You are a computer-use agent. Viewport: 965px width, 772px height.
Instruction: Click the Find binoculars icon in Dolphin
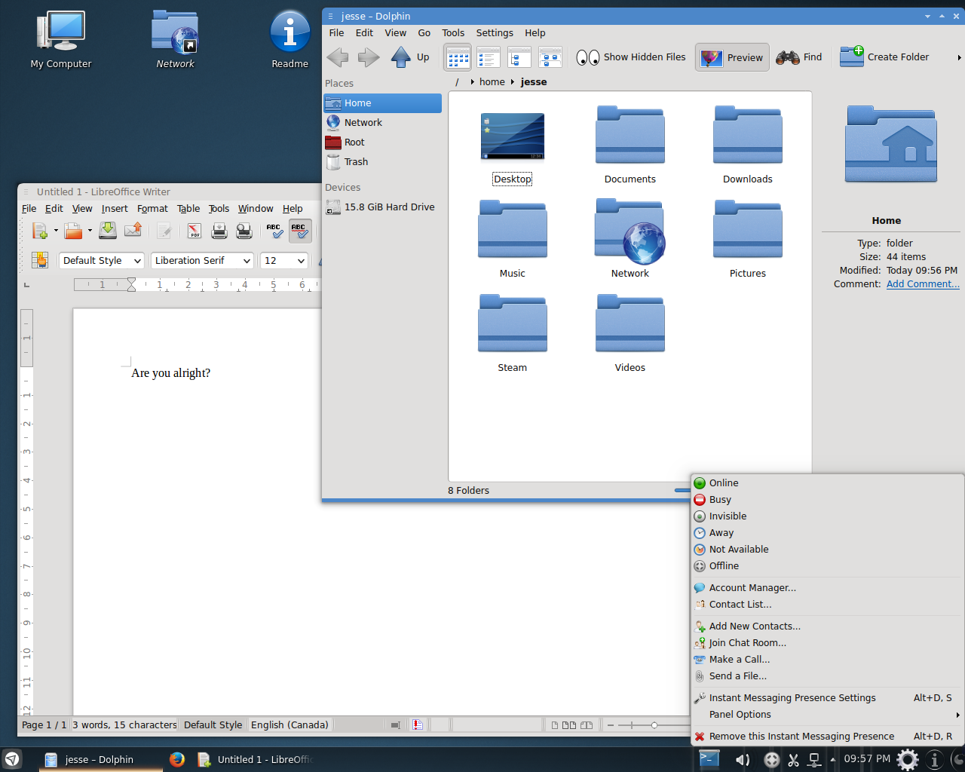788,57
